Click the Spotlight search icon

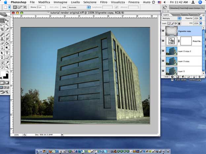tap(200, 2)
